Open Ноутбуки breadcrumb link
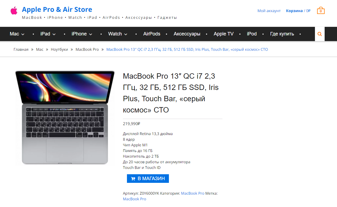The height and width of the screenshot is (207, 337). pos(59,49)
